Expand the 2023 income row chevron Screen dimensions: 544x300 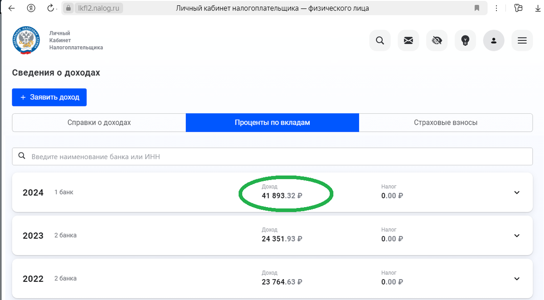click(x=516, y=236)
